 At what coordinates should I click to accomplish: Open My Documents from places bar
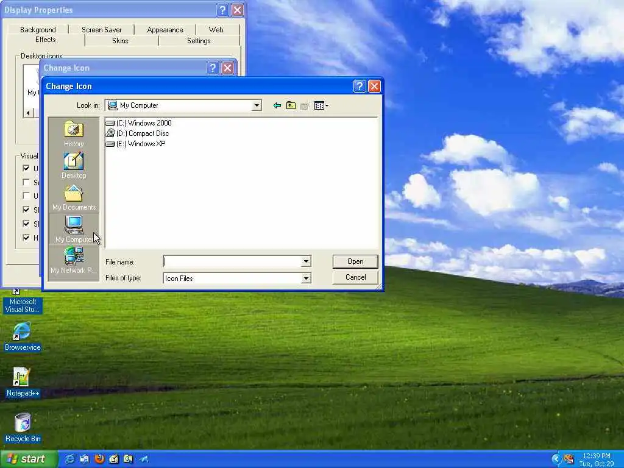[x=74, y=198]
